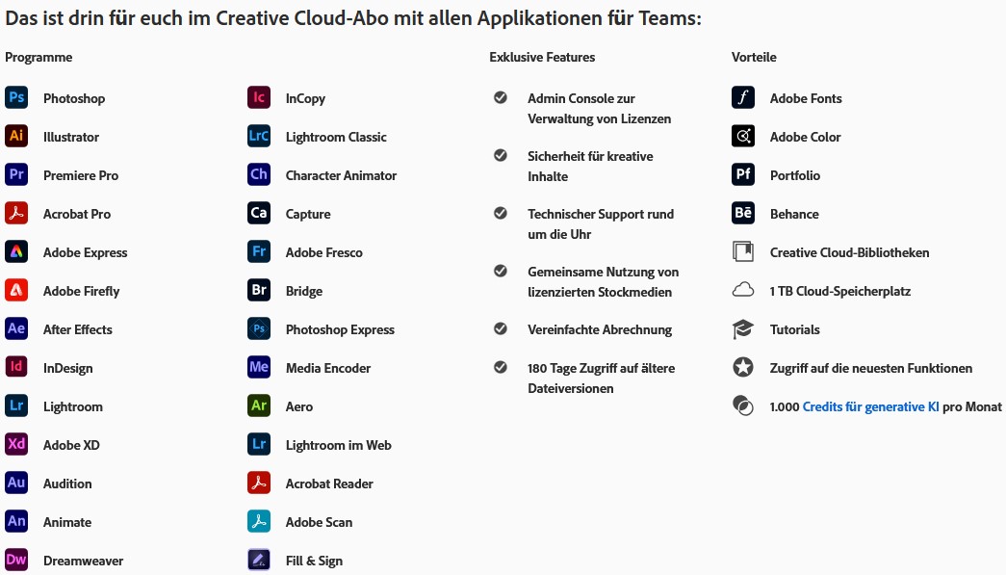The height and width of the screenshot is (575, 1006).
Task: Click the Behance Be icon
Action: pos(743,213)
